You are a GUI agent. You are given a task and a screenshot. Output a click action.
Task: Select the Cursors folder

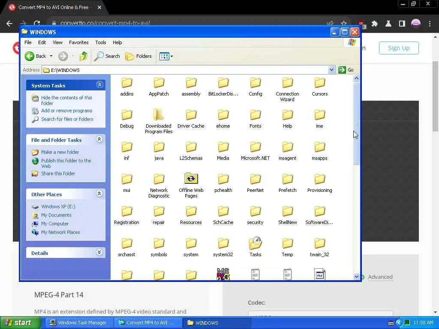click(x=319, y=87)
